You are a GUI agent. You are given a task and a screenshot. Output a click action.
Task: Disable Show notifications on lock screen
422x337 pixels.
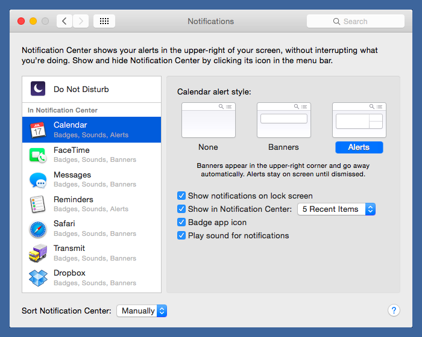181,196
